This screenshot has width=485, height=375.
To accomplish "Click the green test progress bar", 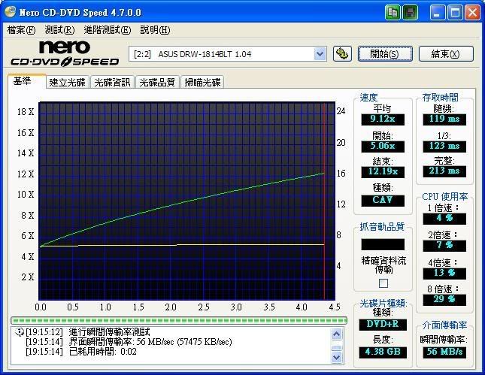I will point(179,320).
